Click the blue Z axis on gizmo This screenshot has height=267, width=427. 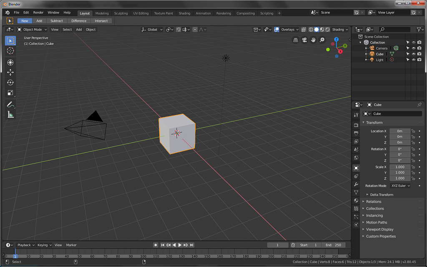(337, 39)
